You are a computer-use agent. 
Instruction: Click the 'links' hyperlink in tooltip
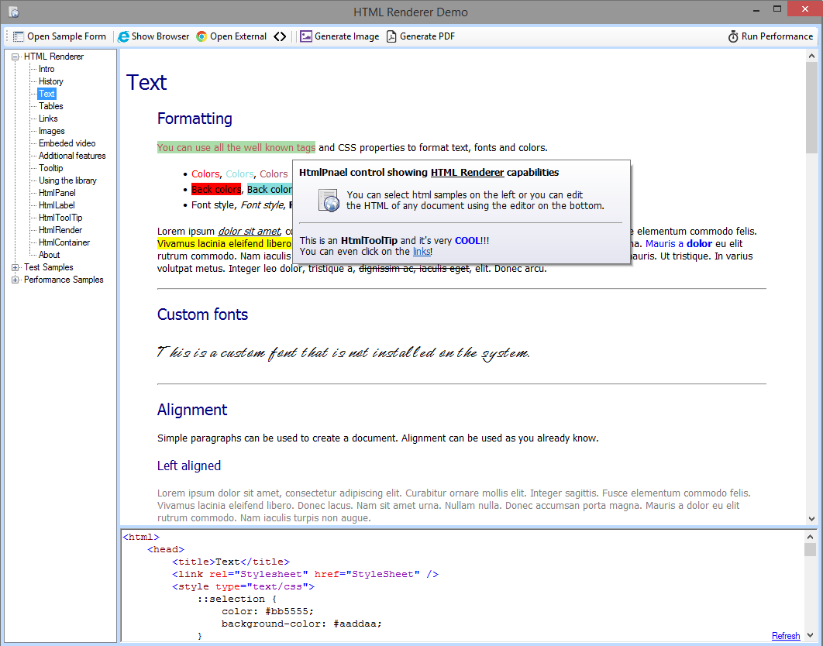(x=421, y=252)
